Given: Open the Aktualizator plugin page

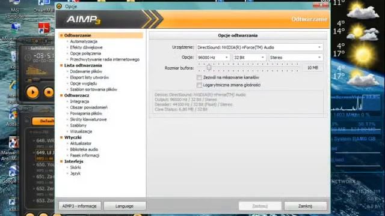Looking at the screenshot, I should point(81,143).
